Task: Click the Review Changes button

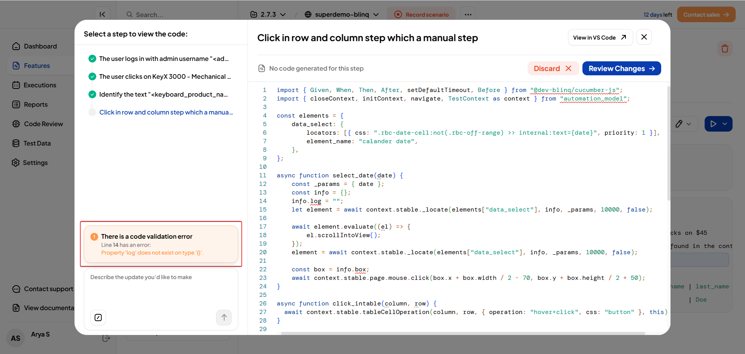Action: [621, 68]
